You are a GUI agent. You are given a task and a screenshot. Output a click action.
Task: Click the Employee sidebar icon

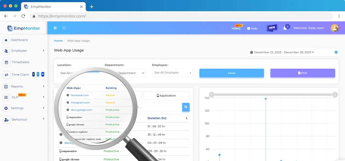(6, 51)
